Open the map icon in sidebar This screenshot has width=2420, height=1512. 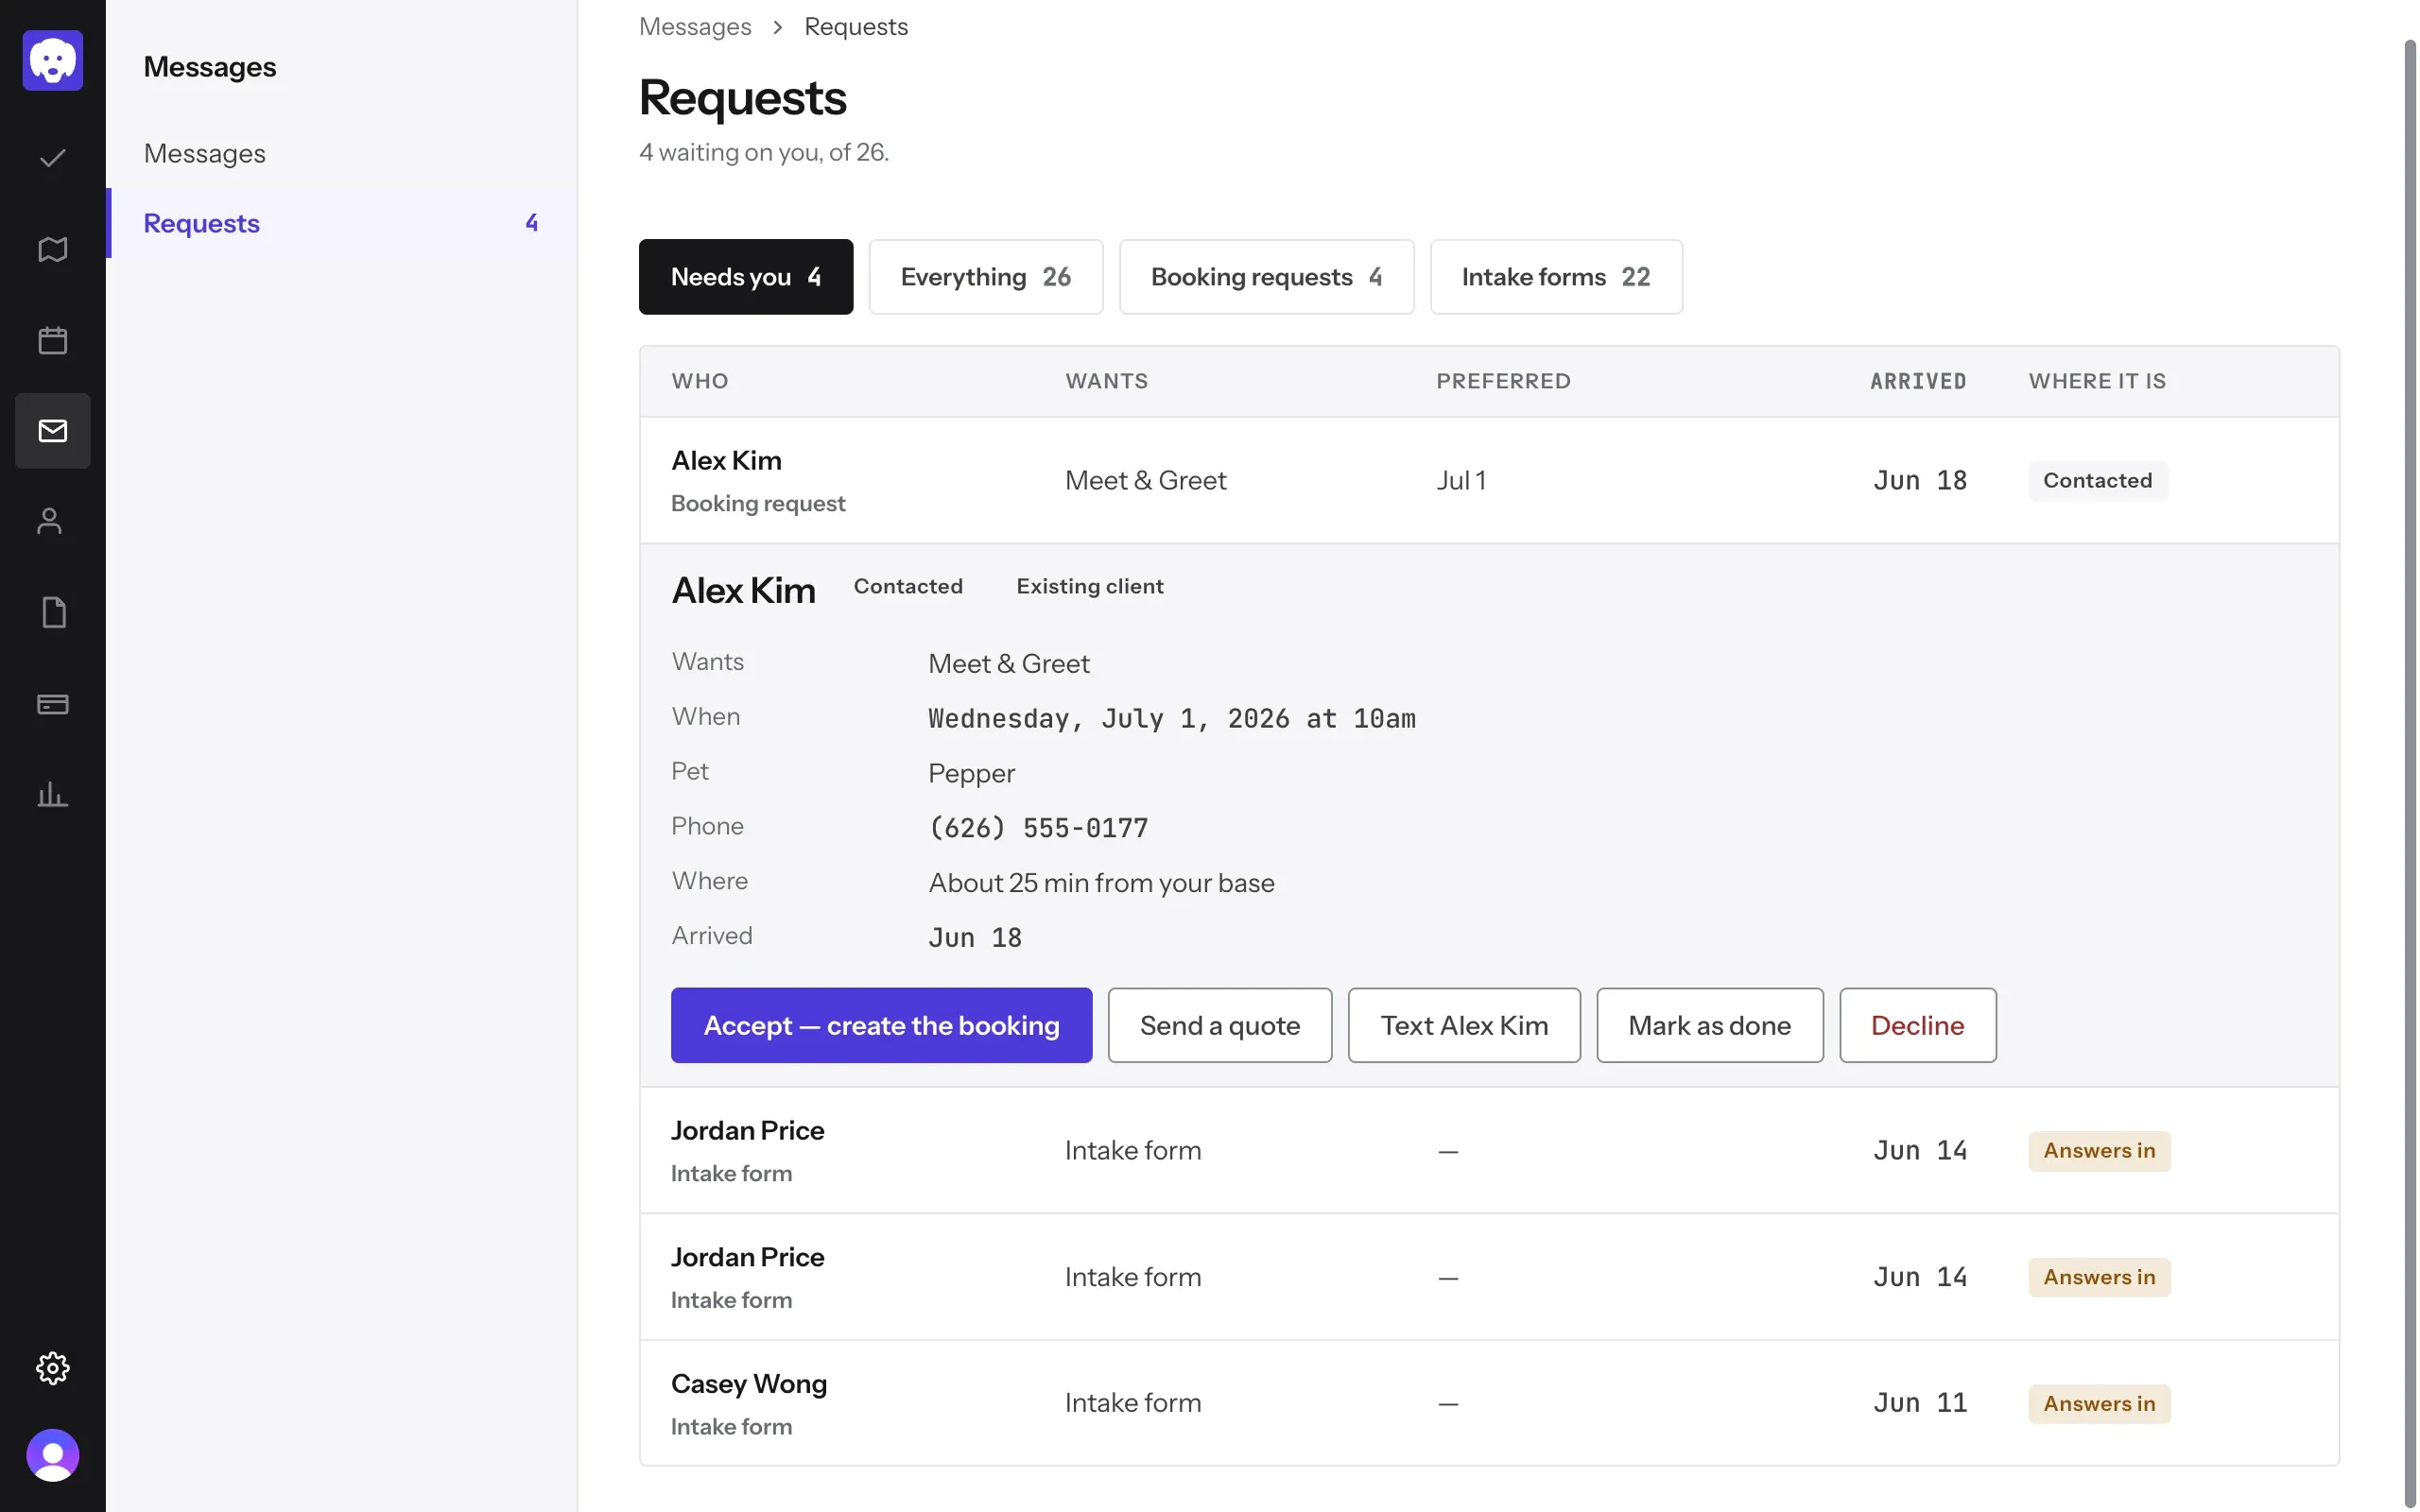[x=53, y=249]
